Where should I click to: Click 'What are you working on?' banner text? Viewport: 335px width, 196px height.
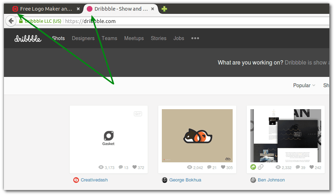click(x=250, y=62)
